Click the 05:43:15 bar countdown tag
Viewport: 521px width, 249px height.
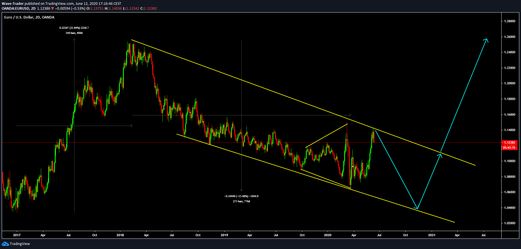click(x=509, y=148)
